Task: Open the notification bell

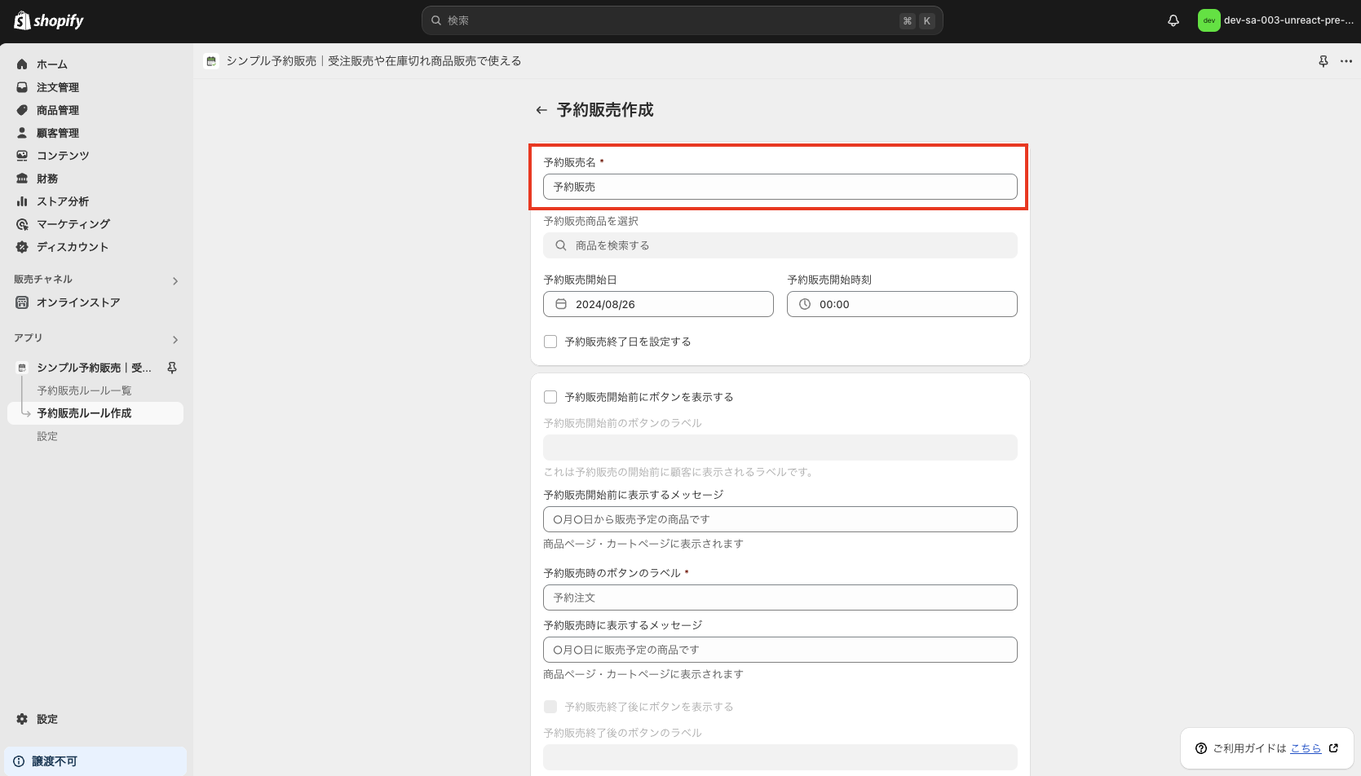Action: coord(1173,20)
